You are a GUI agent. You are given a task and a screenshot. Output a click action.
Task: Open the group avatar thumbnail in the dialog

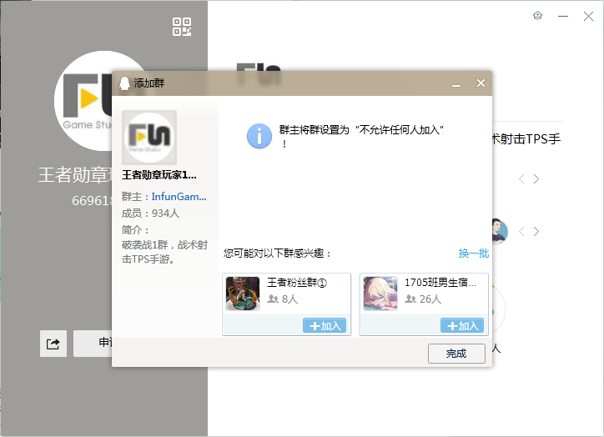tap(149, 138)
